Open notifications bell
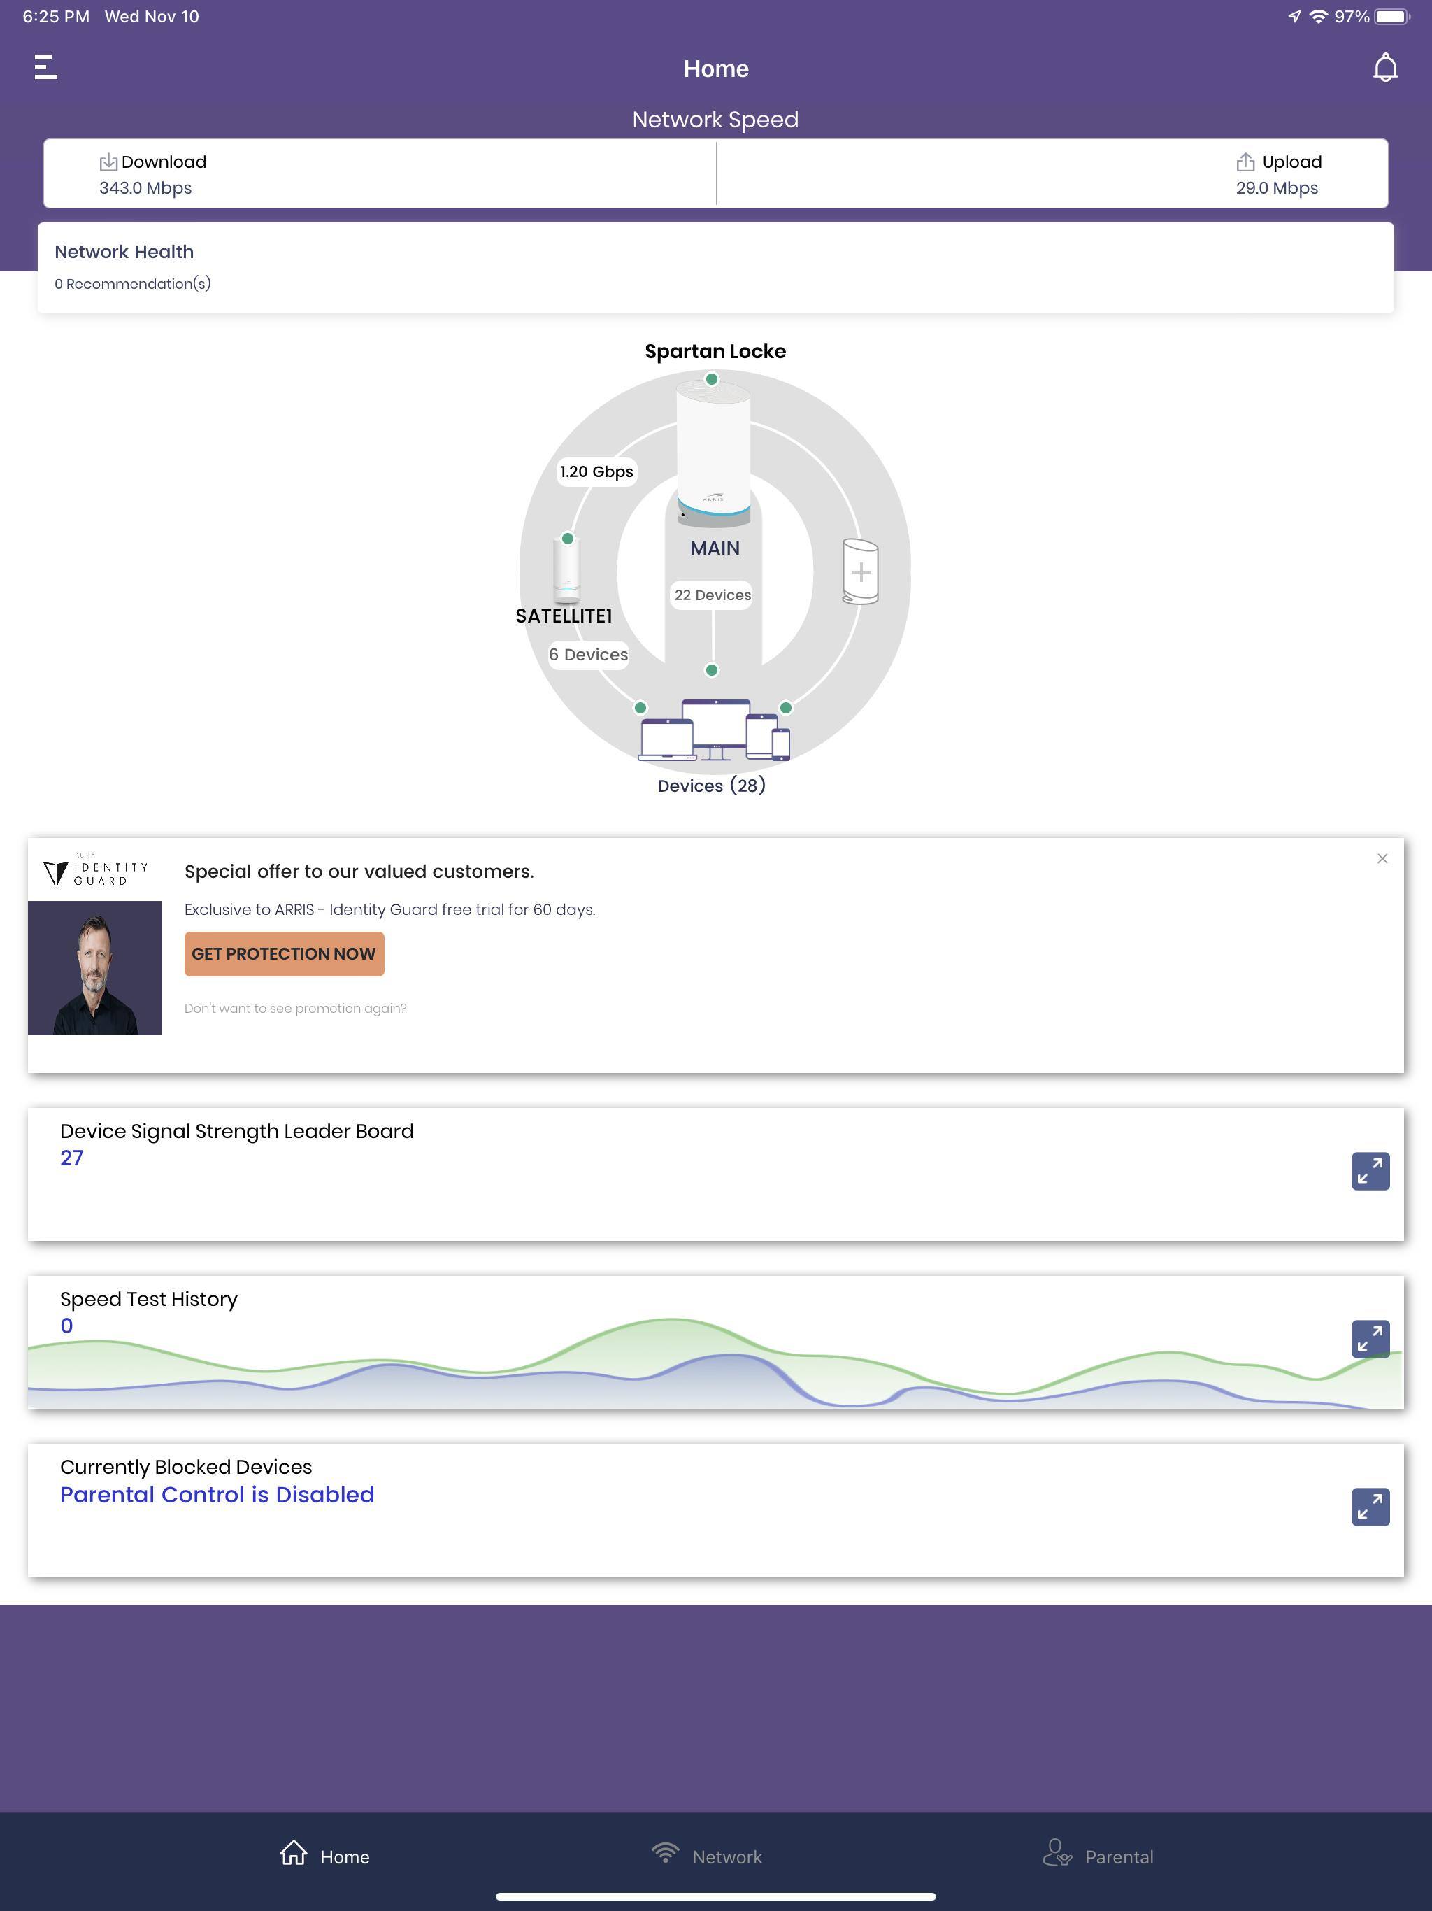The width and height of the screenshot is (1432, 1911). tap(1384, 69)
